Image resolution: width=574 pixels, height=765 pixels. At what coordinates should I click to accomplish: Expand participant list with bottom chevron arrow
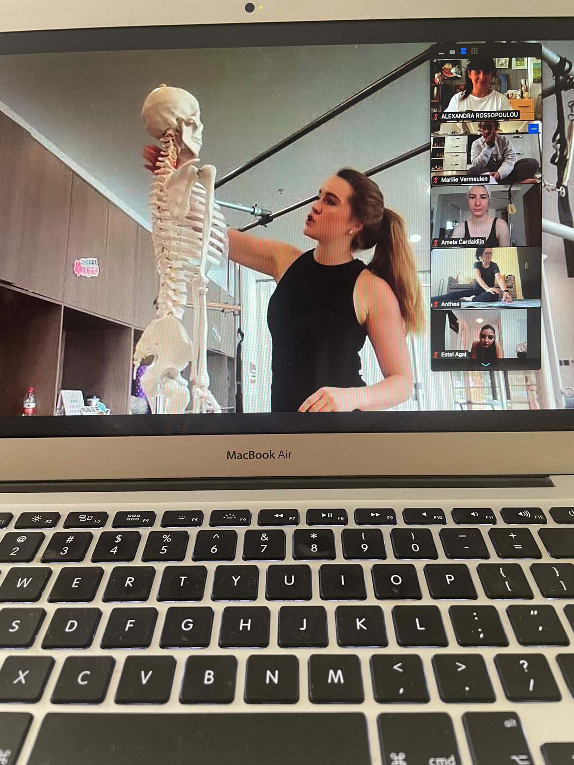(x=486, y=364)
